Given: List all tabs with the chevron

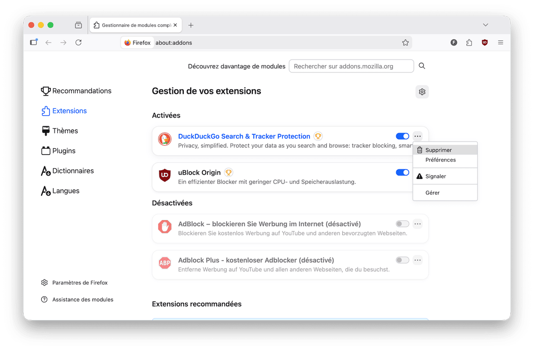Looking at the screenshot, I should coord(485,25).
